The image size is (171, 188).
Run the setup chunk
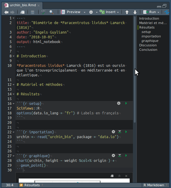pos(126,103)
